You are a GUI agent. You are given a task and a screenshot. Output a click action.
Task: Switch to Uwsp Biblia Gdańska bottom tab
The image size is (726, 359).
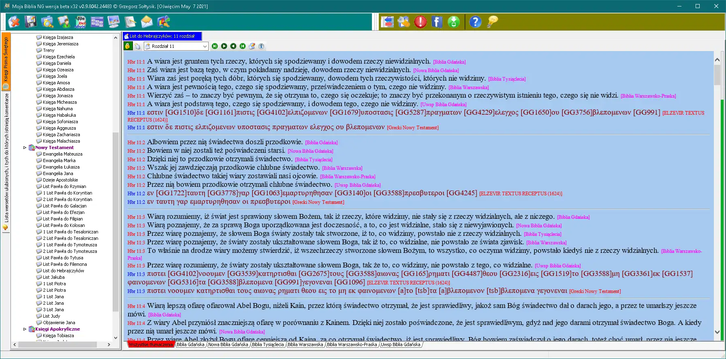click(401, 344)
